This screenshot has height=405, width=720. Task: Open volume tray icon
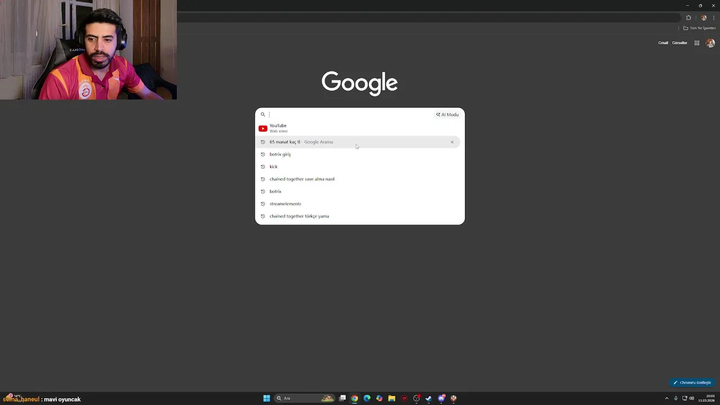691,398
